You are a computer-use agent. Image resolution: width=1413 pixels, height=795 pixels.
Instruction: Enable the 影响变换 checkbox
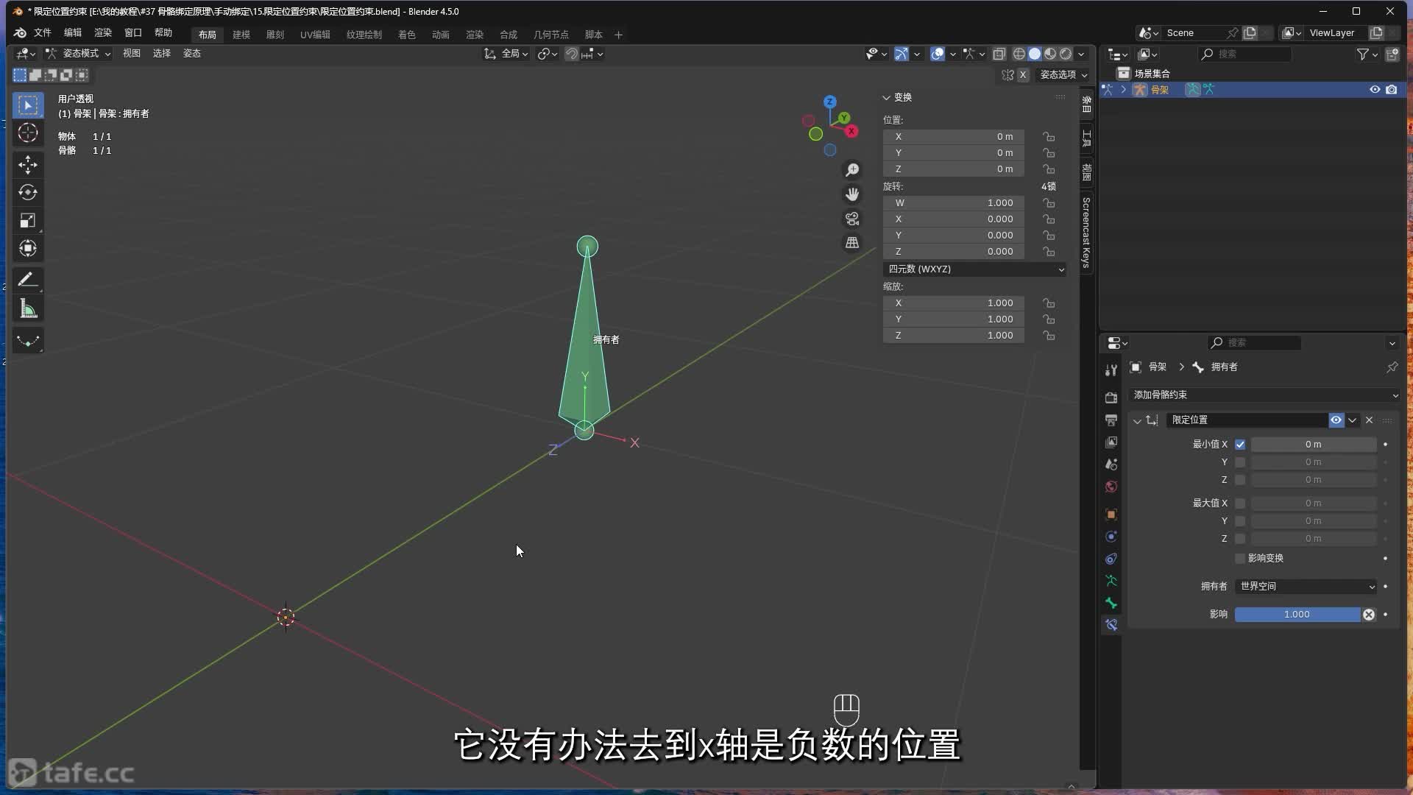point(1240,559)
